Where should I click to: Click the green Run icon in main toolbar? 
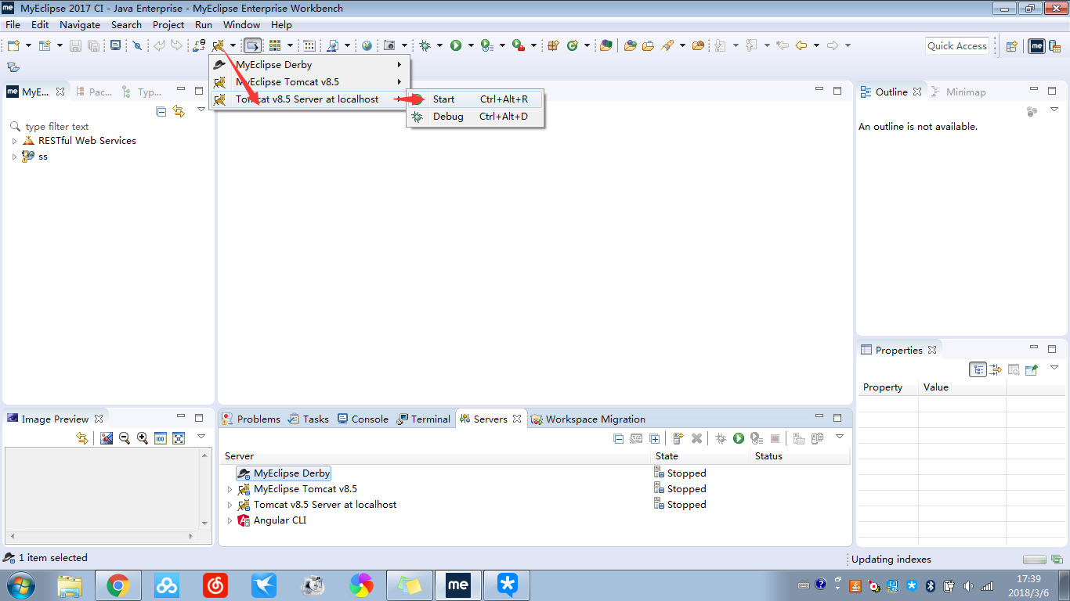pyautogui.click(x=456, y=46)
